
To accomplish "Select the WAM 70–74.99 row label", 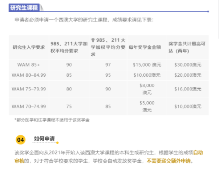I will point(29,106).
